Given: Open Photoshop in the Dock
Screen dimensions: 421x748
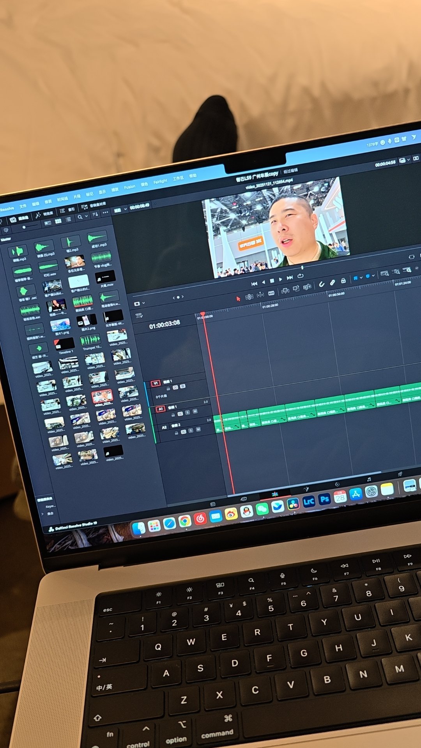Looking at the screenshot, I should click(324, 499).
